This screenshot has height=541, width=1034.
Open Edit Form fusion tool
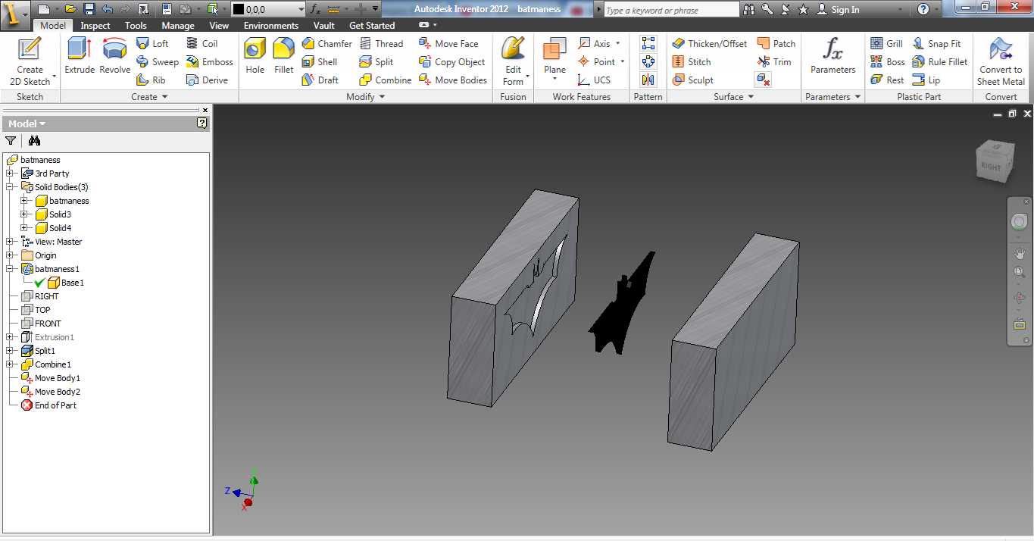[514, 61]
